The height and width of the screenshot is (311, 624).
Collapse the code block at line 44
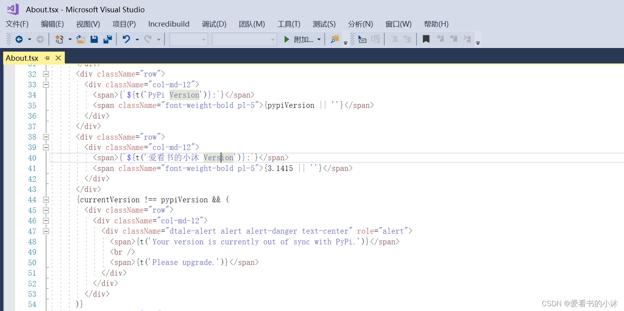click(x=46, y=200)
